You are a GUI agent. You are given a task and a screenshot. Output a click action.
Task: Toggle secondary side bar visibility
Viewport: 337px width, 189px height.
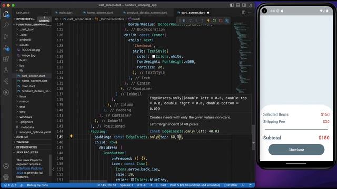click(x=244, y=5)
